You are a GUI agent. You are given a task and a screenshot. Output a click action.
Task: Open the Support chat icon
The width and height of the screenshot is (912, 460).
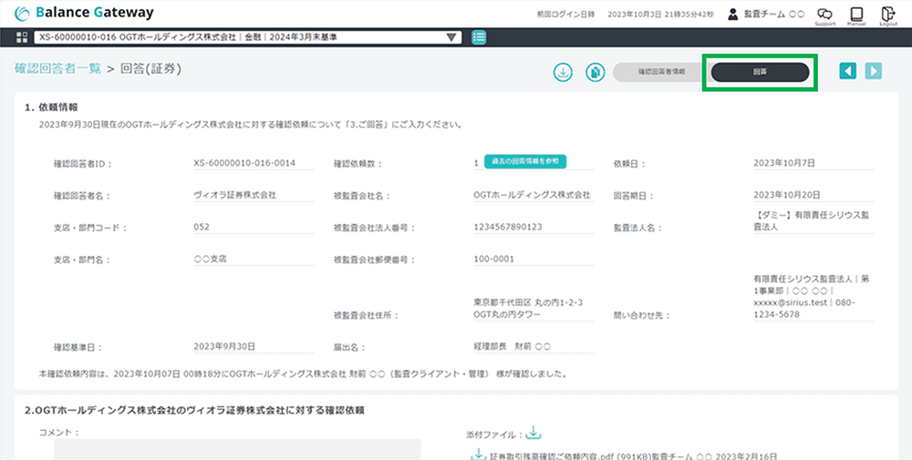tap(824, 15)
